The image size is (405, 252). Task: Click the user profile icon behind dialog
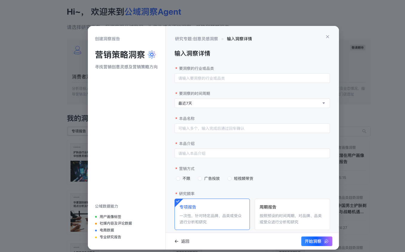click(78, 50)
